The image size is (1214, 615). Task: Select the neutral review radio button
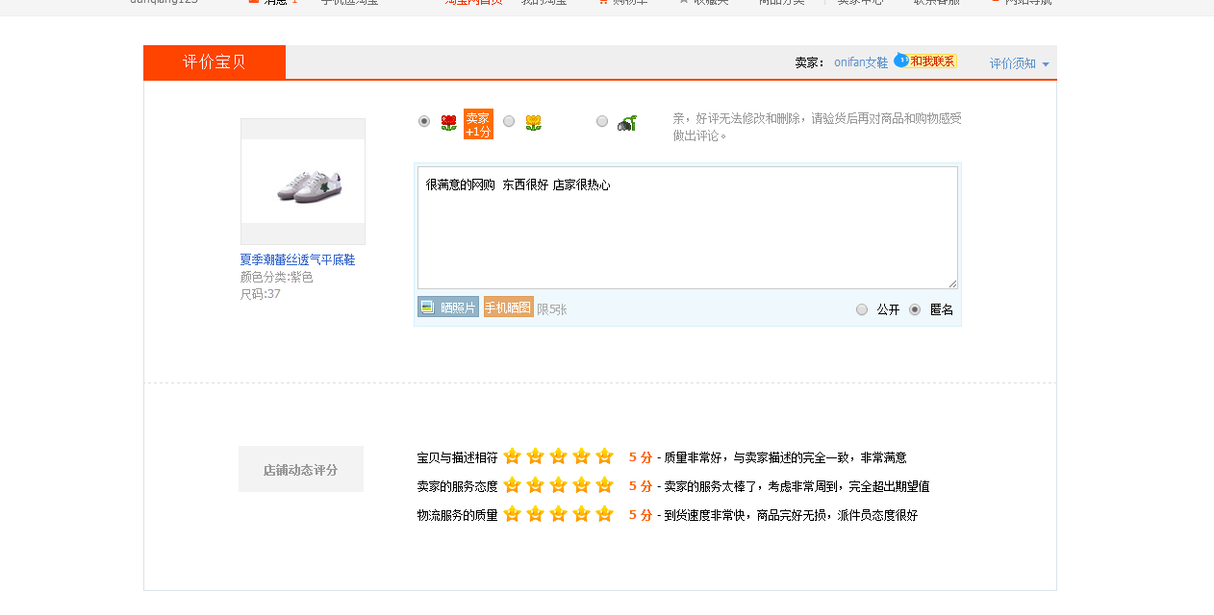tap(509, 121)
